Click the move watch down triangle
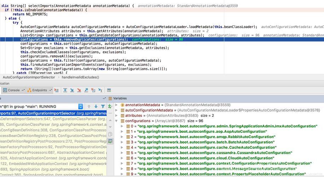Viewport: 324px width, 177px height. coord(110,127)
